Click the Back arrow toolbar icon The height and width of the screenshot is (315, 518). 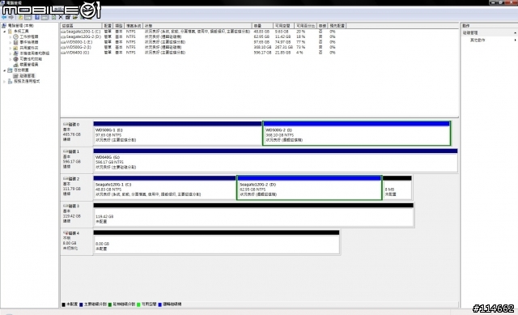click(4, 17)
